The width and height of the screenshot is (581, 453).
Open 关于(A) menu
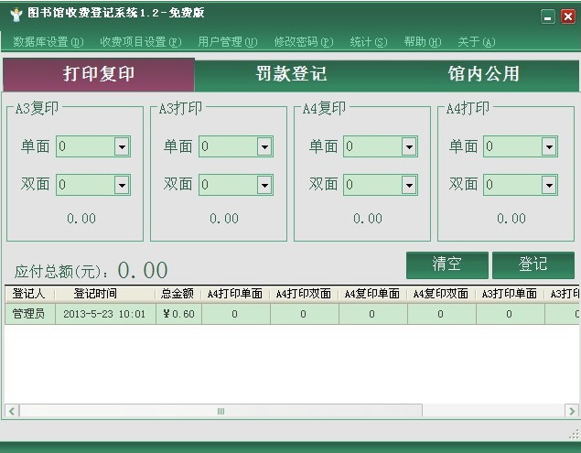pos(477,42)
